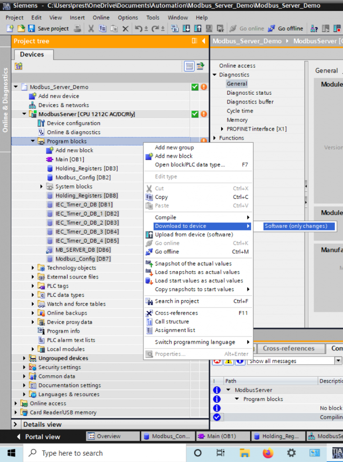The height and width of the screenshot is (462, 343).
Task: Open the Online & Diagnostics vertical side tab
Action: [5, 100]
